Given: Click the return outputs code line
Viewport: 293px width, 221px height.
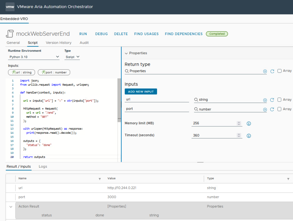Looking at the screenshot, I should pyautogui.click(x=34, y=157).
